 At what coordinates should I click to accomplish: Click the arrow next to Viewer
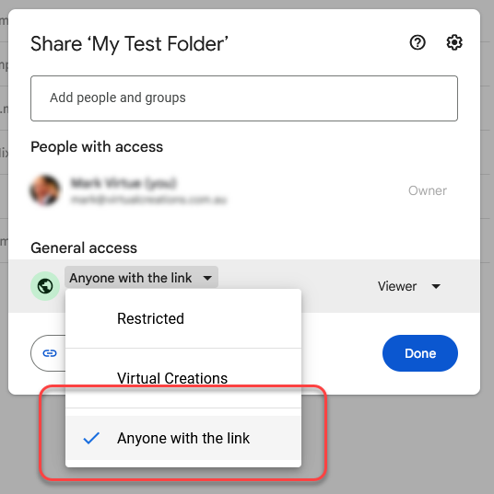point(436,286)
